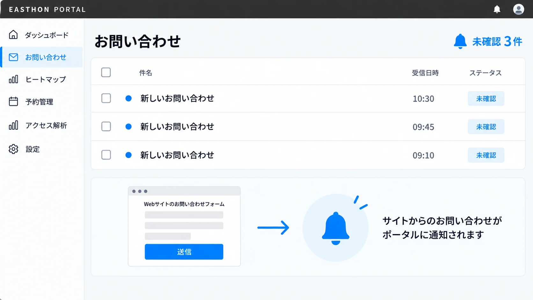Click the 件名 column header
Viewport: 533px width, 300px height.
146,73
